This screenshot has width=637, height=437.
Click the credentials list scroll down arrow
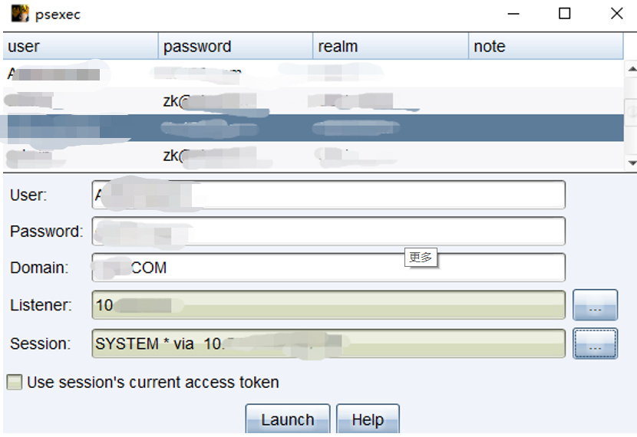[x=632, y=163]
